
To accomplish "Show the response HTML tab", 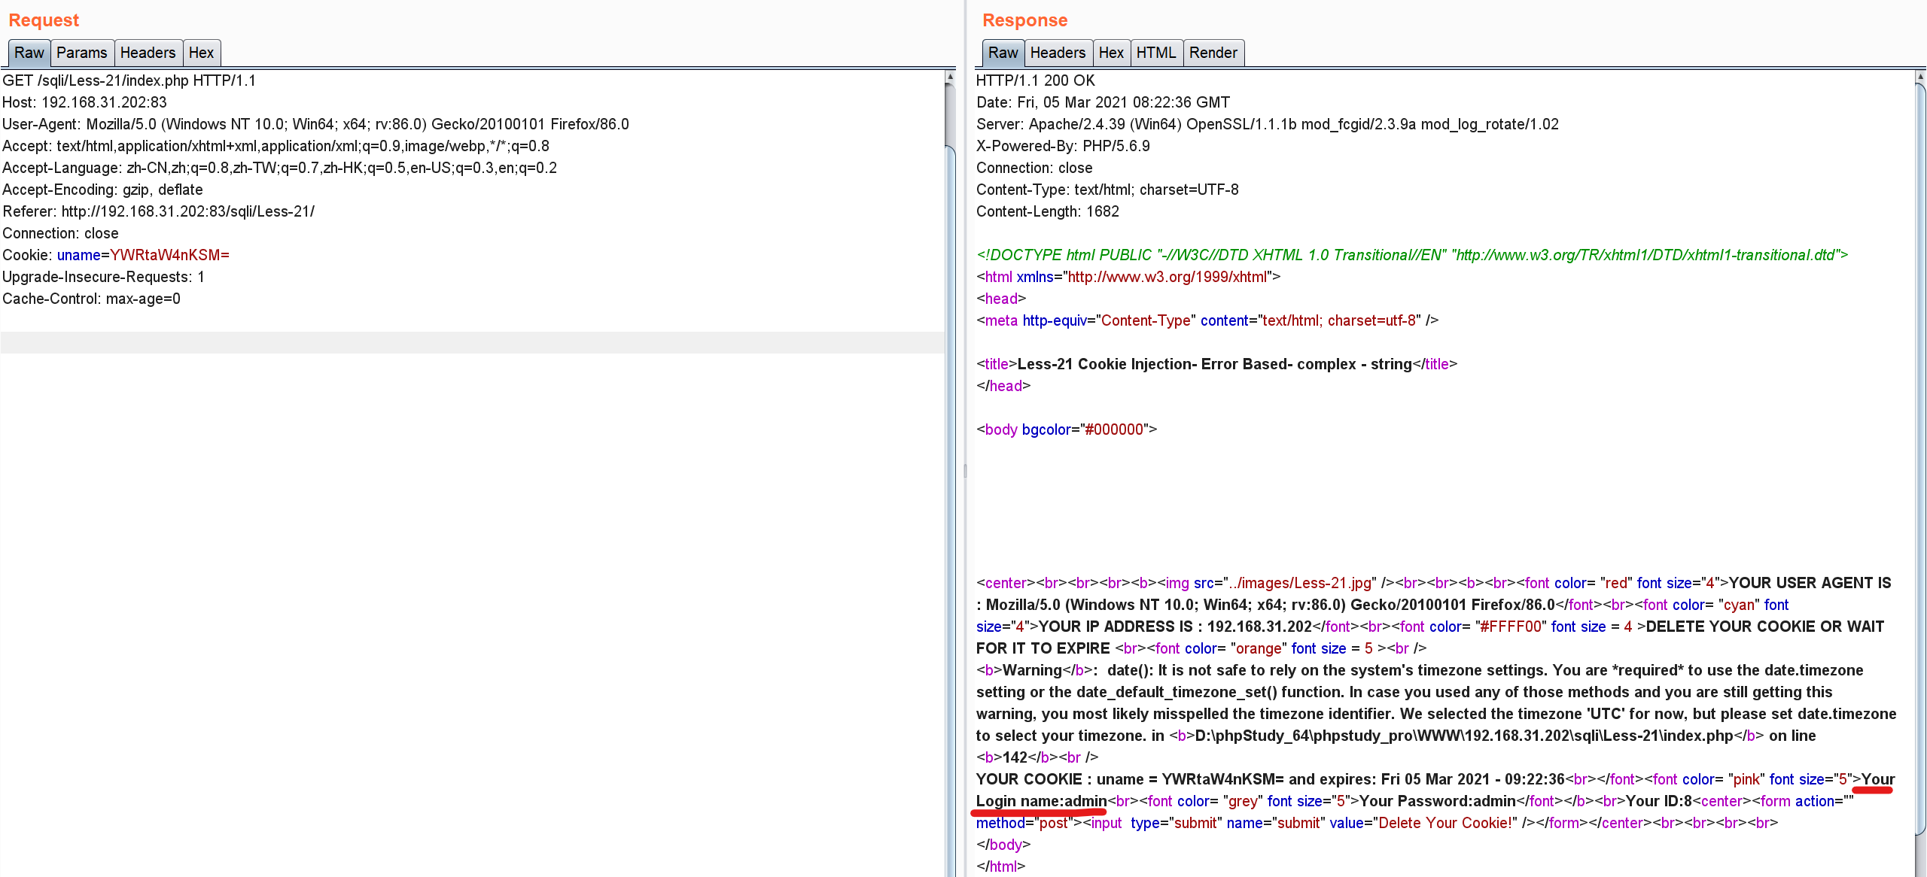I will (x=1155, y=53).
